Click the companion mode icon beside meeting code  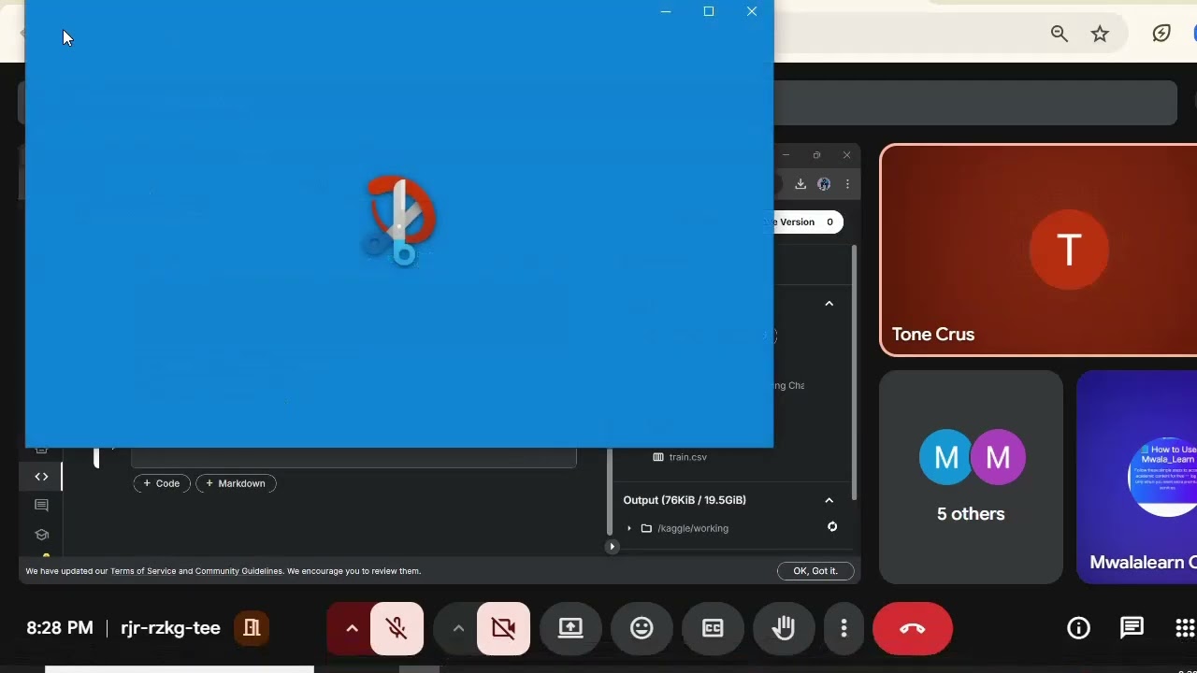[252, 627]
